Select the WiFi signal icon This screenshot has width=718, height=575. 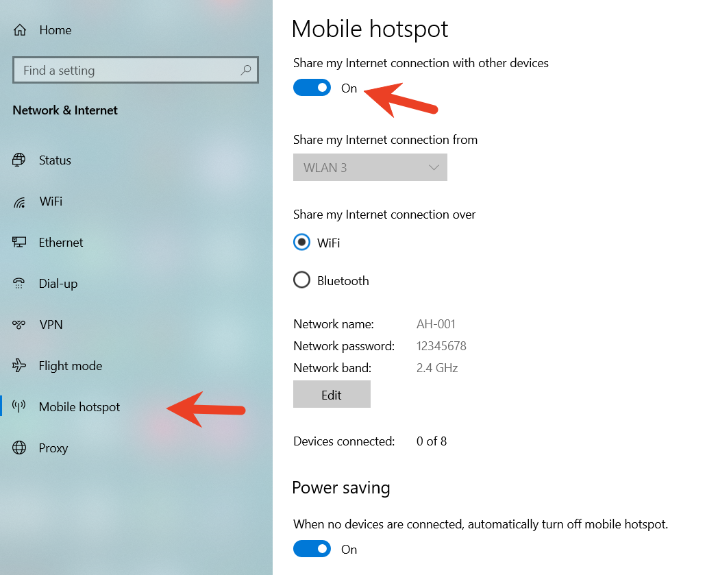pos(18,201)
